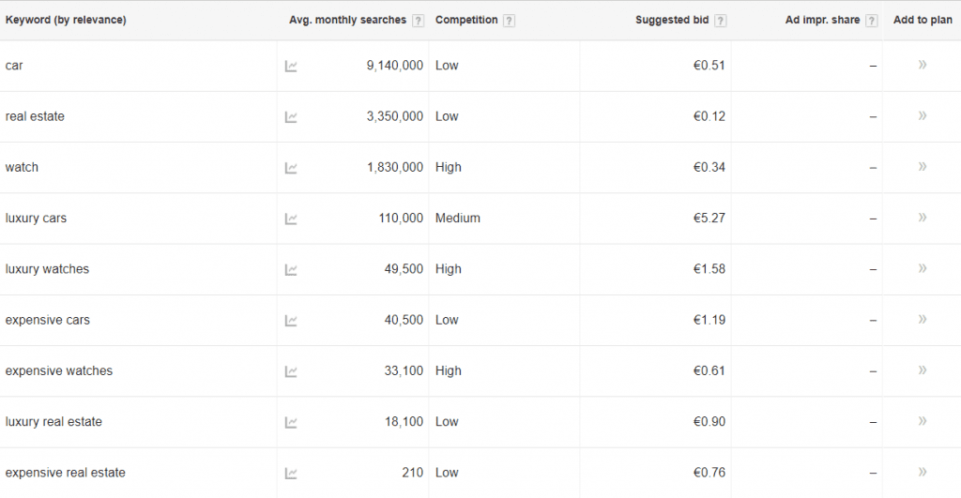Click the "expensive cars" keyword text

pyautogui.click(x=48, y=320)
